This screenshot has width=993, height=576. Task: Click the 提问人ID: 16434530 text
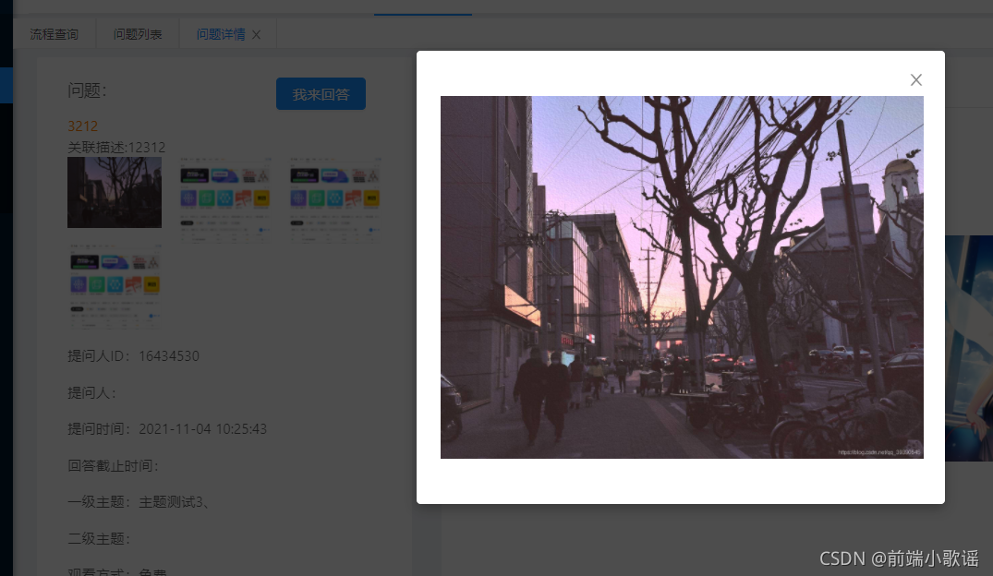(134, 355)
